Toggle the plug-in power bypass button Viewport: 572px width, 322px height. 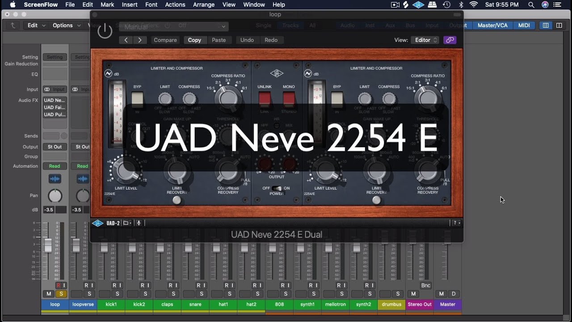pos(105,31)
